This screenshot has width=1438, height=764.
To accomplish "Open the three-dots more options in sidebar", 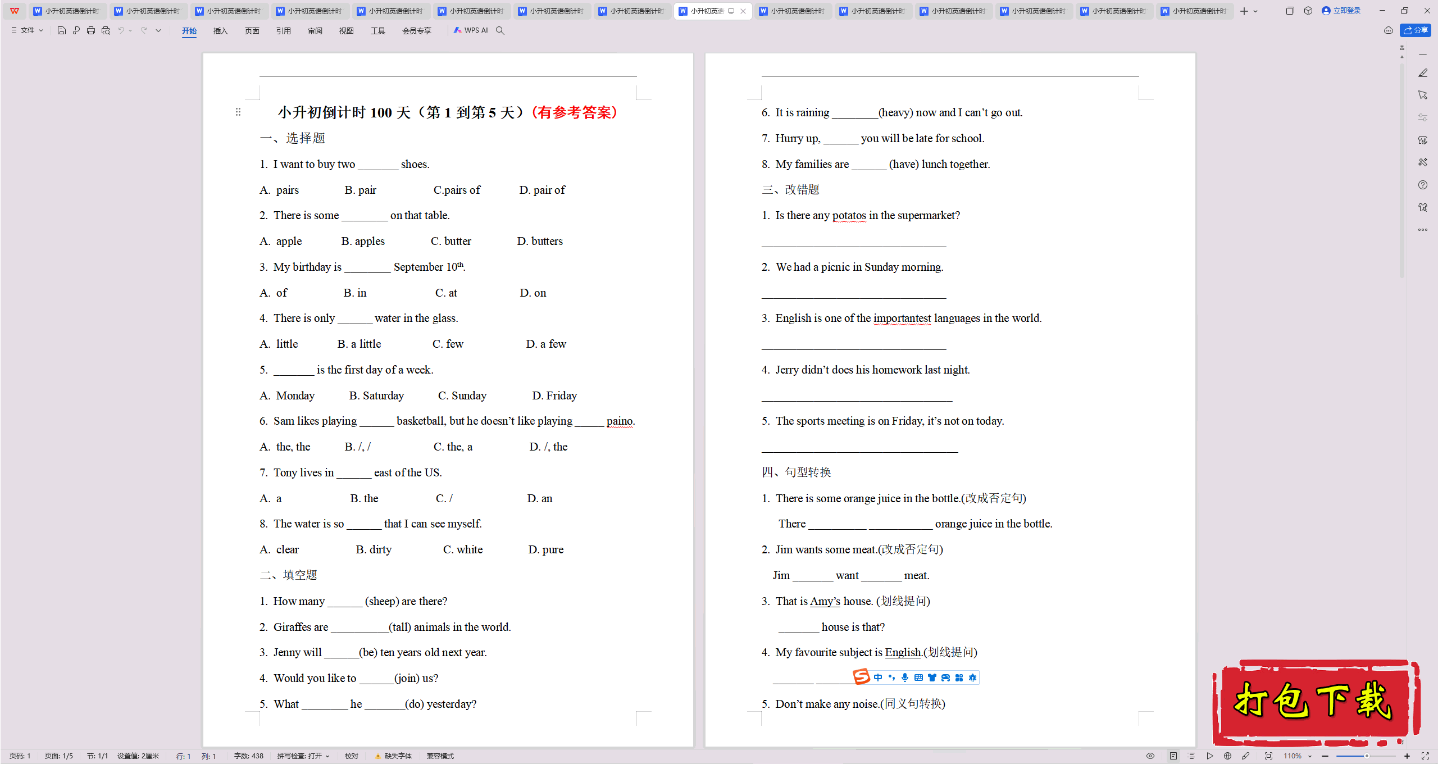I will point(1423,230).
